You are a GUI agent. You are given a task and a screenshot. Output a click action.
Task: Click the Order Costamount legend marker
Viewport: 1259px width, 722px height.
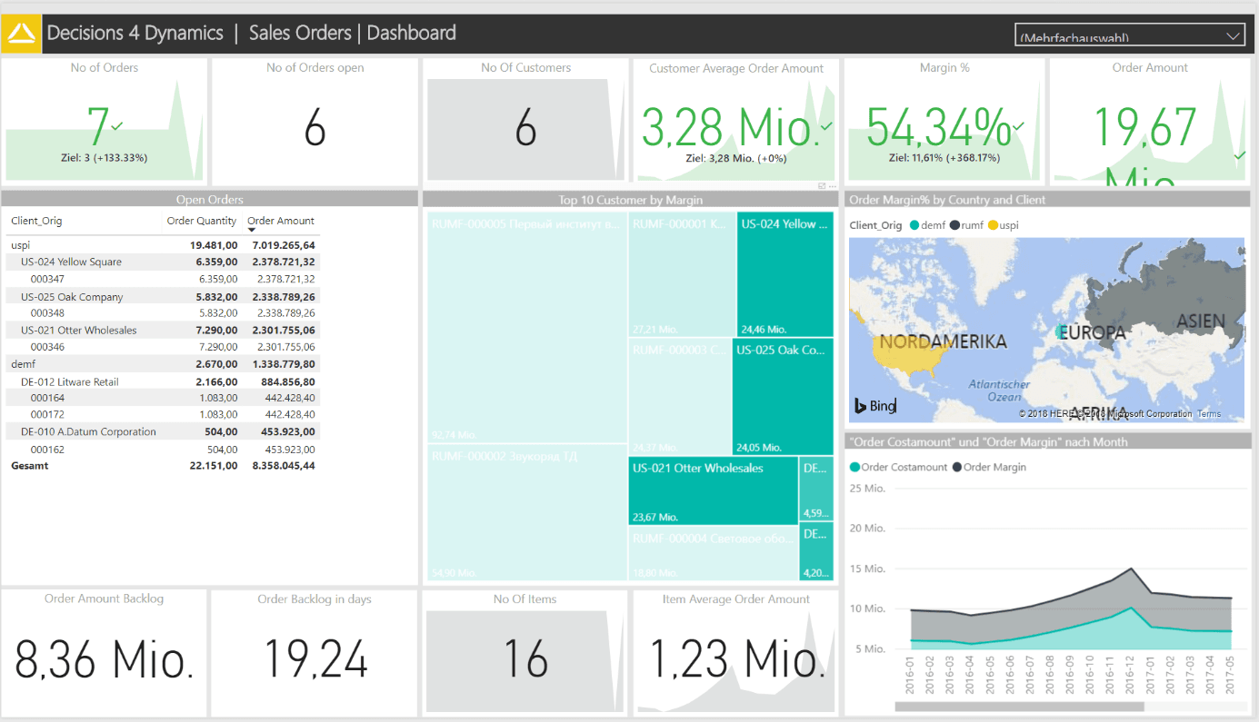coord(854,467)
